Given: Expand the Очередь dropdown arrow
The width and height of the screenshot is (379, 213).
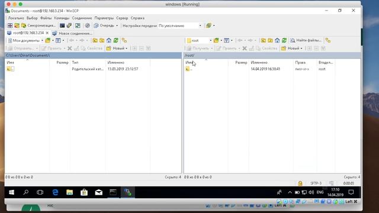Looking at the screenshot, I should (117, 25).
